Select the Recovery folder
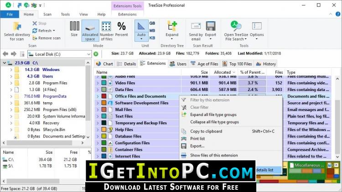 click(51, 123)
